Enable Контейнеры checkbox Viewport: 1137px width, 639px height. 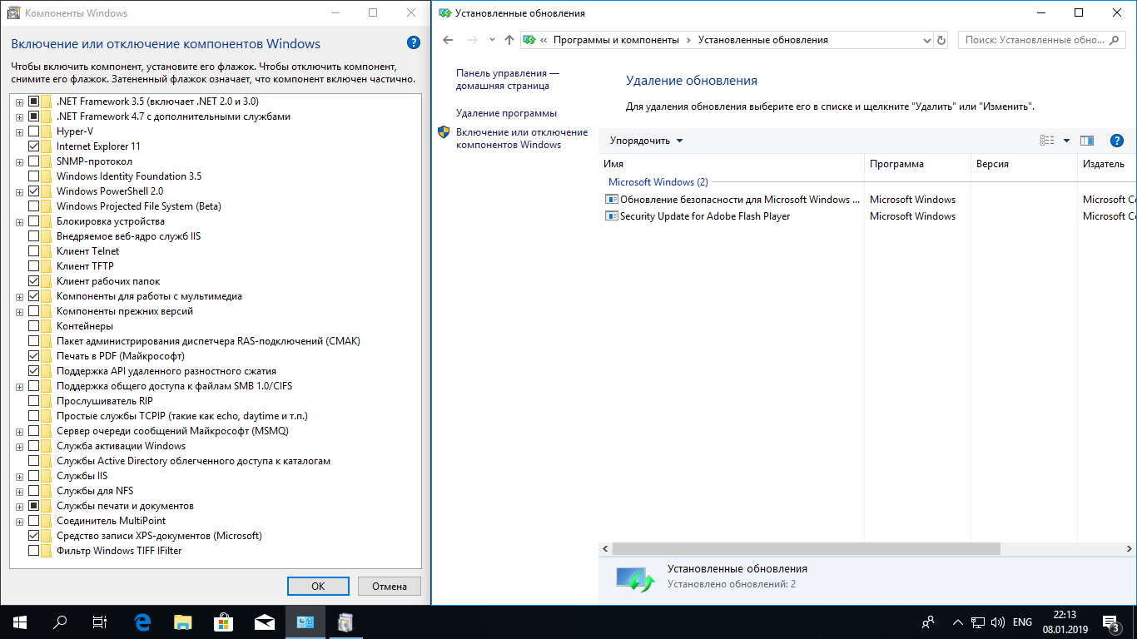pos(34,326)
